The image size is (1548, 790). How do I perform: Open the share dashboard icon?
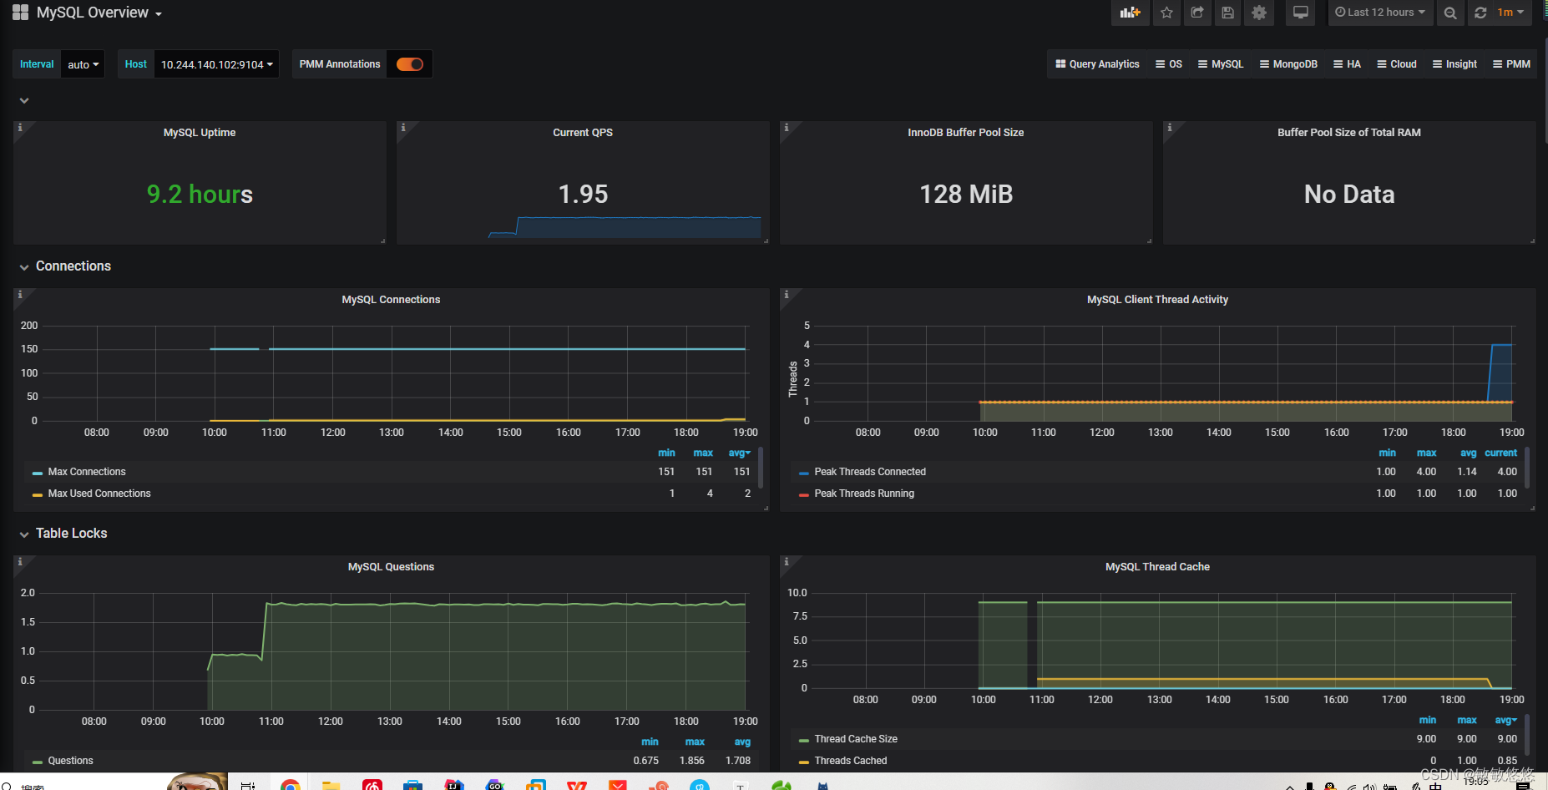pos(1197,13)
